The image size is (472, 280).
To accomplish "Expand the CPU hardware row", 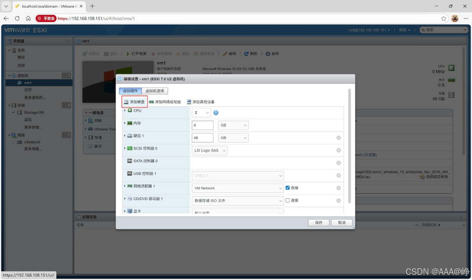I will pyautogui.click(x=125, y=111).
